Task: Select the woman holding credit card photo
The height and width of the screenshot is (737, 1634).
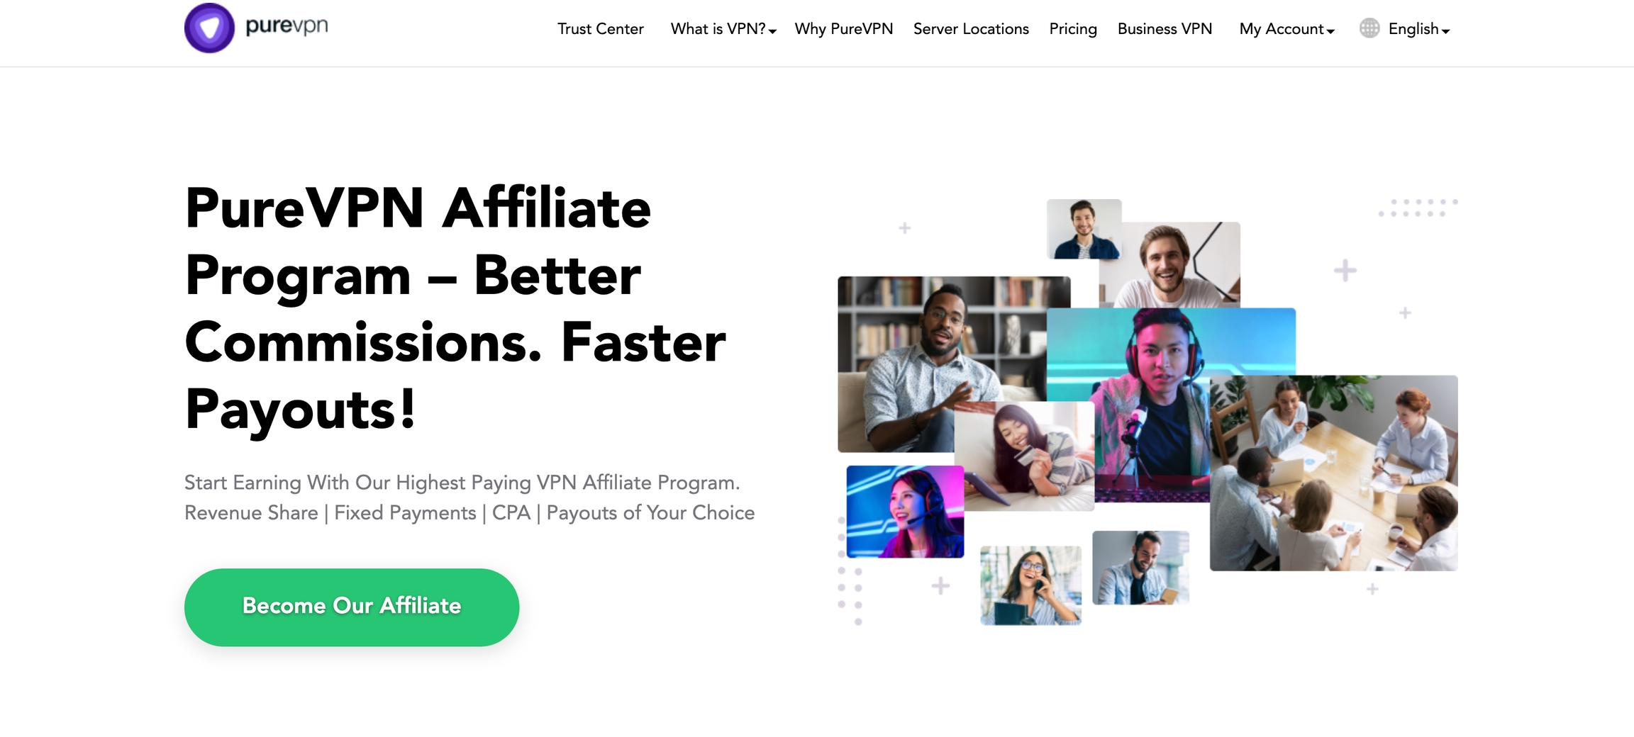Action: [1024, 456]
